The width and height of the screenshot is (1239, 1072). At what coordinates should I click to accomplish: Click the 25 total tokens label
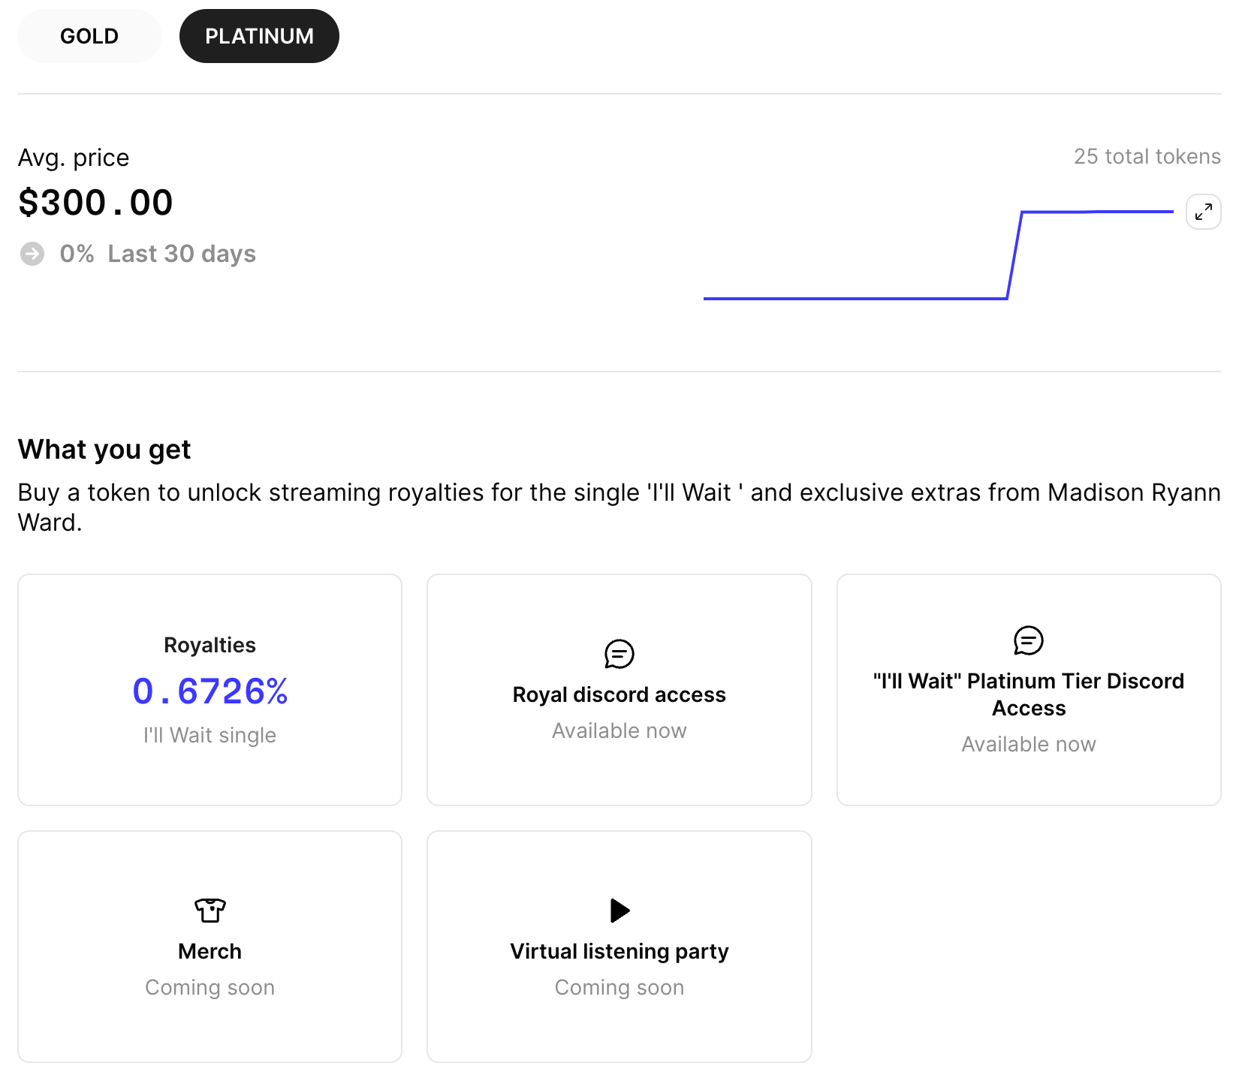[x=1147, y=157]
